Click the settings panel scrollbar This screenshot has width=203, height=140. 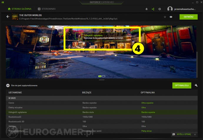tap(197, 64)
